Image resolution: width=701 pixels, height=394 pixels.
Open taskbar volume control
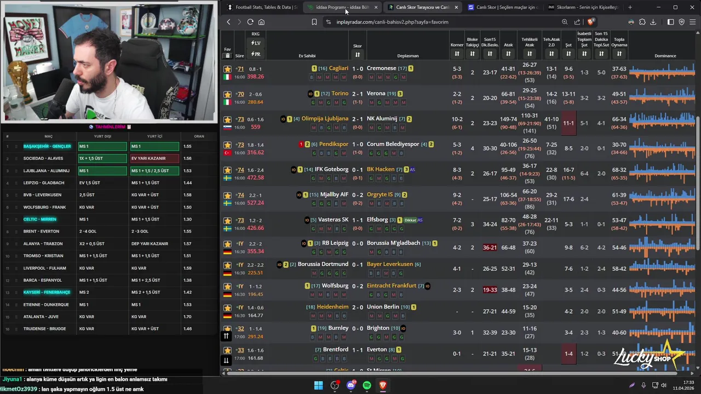[664, 385]
